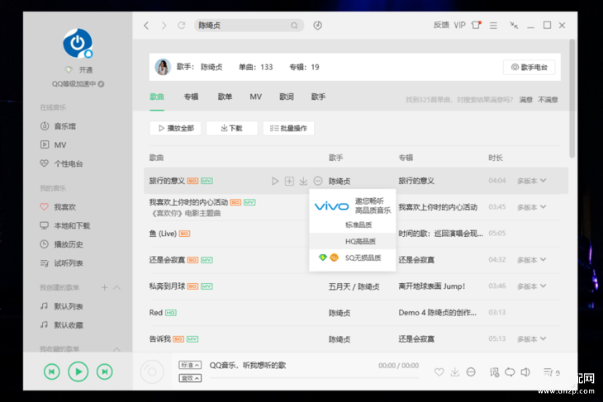This screenshot has width=603, height=402.
Task: Download the current song from player bar
Action: click(x=455, y=372)
